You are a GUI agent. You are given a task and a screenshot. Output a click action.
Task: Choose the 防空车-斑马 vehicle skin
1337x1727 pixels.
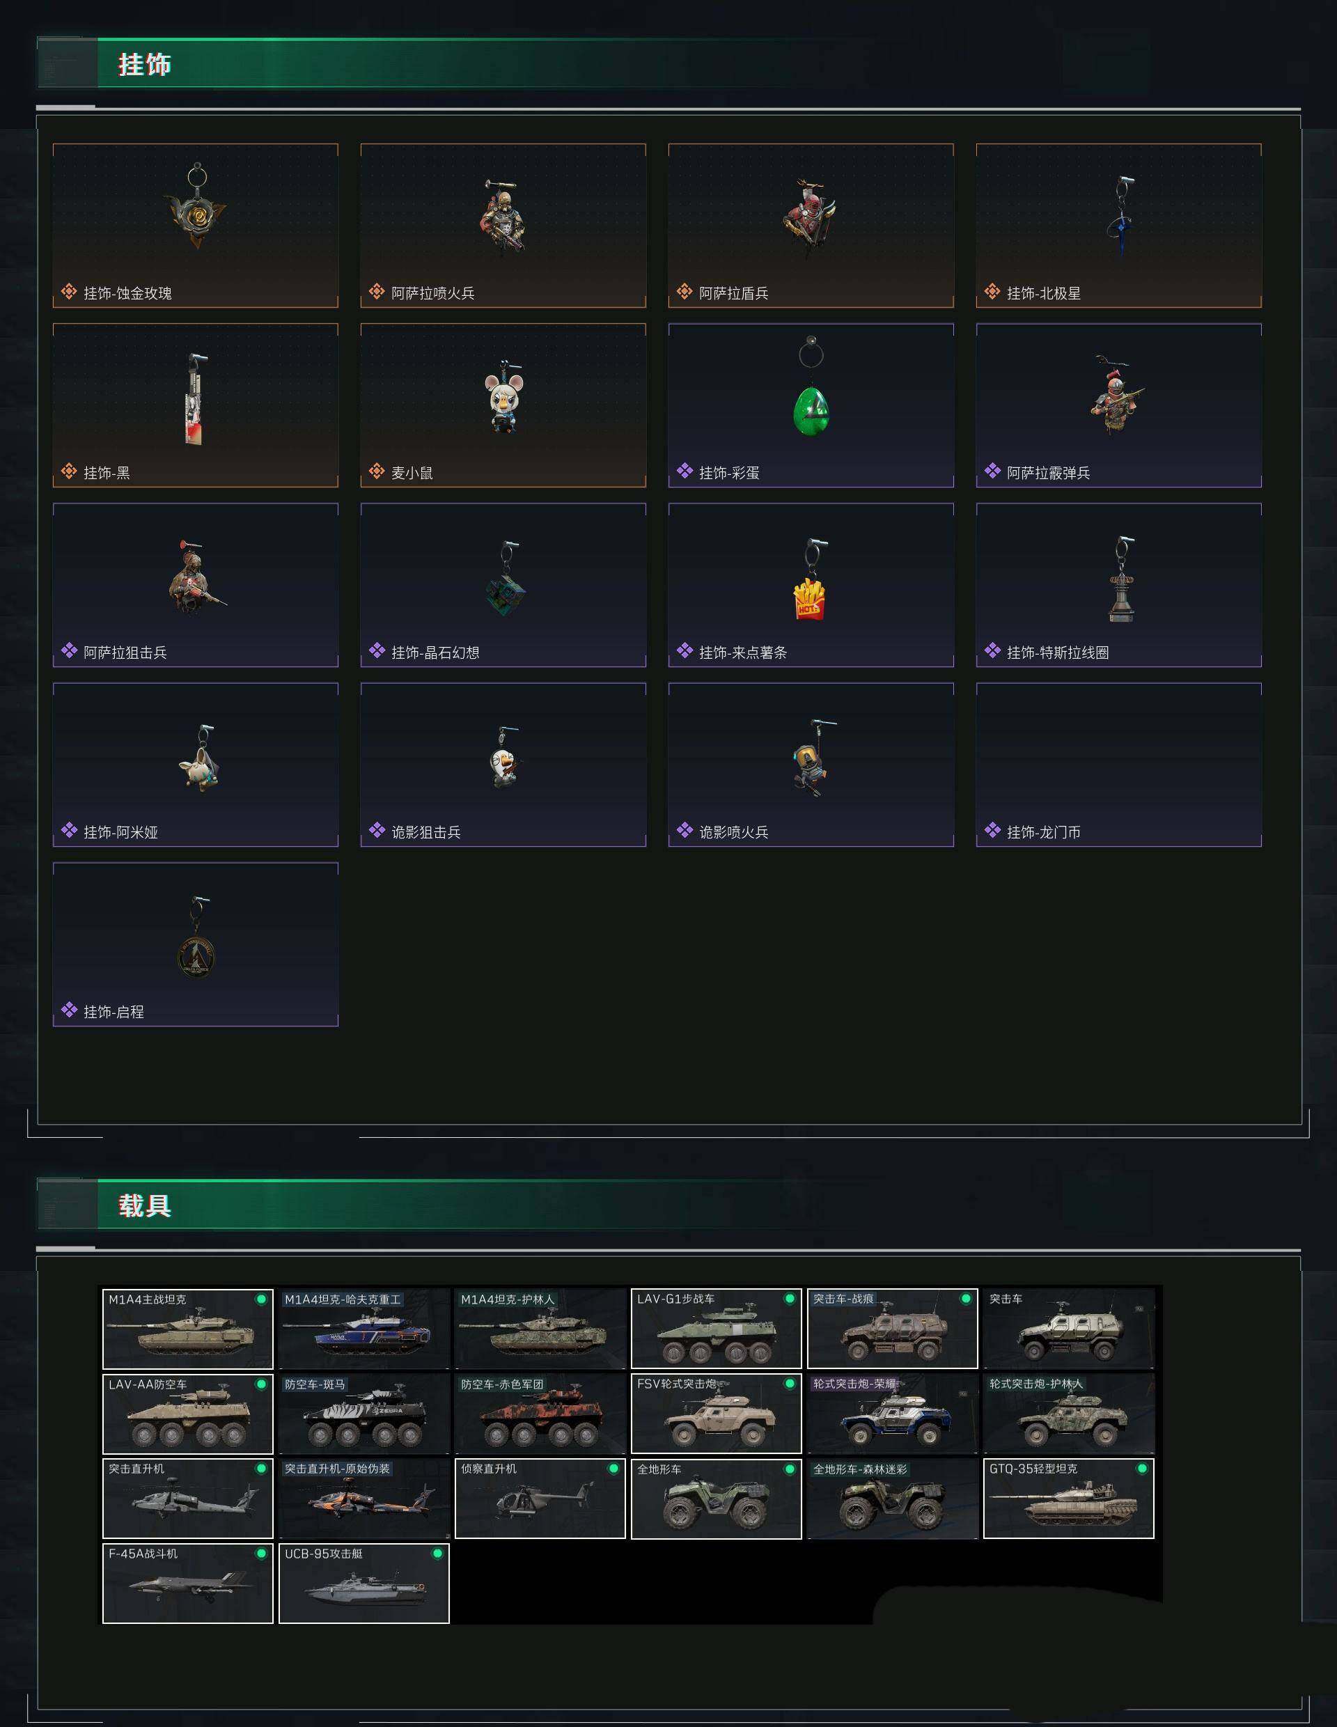tap(363, 1414)
